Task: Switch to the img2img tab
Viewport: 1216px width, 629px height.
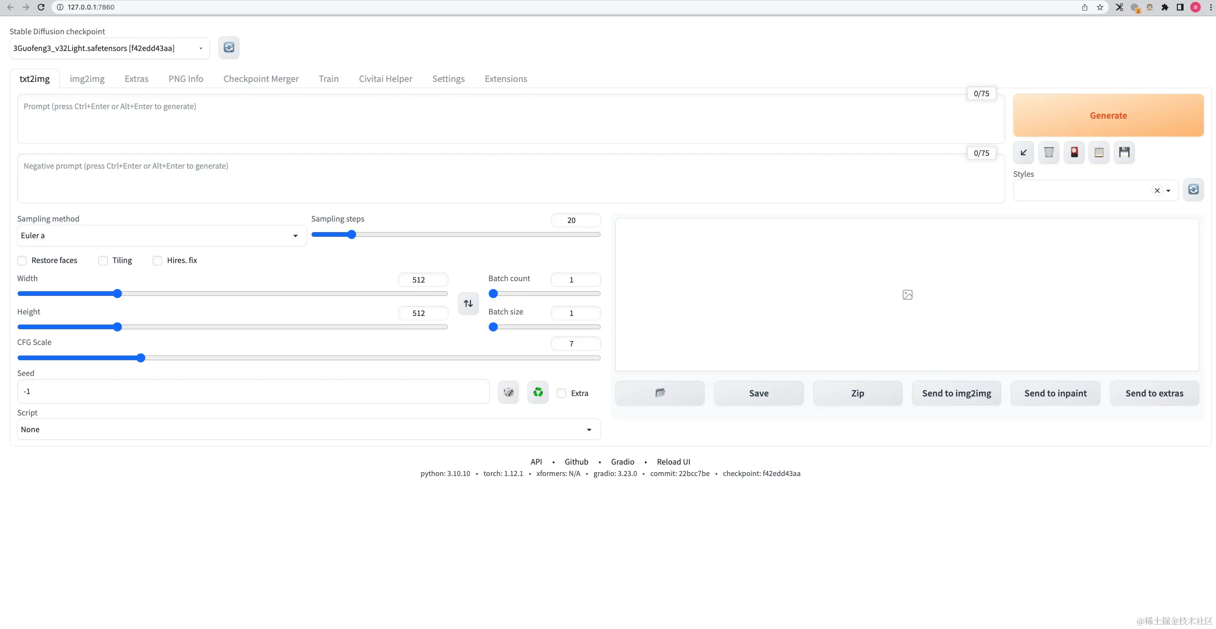Action: pyautogui.click(x=87, y=79)
